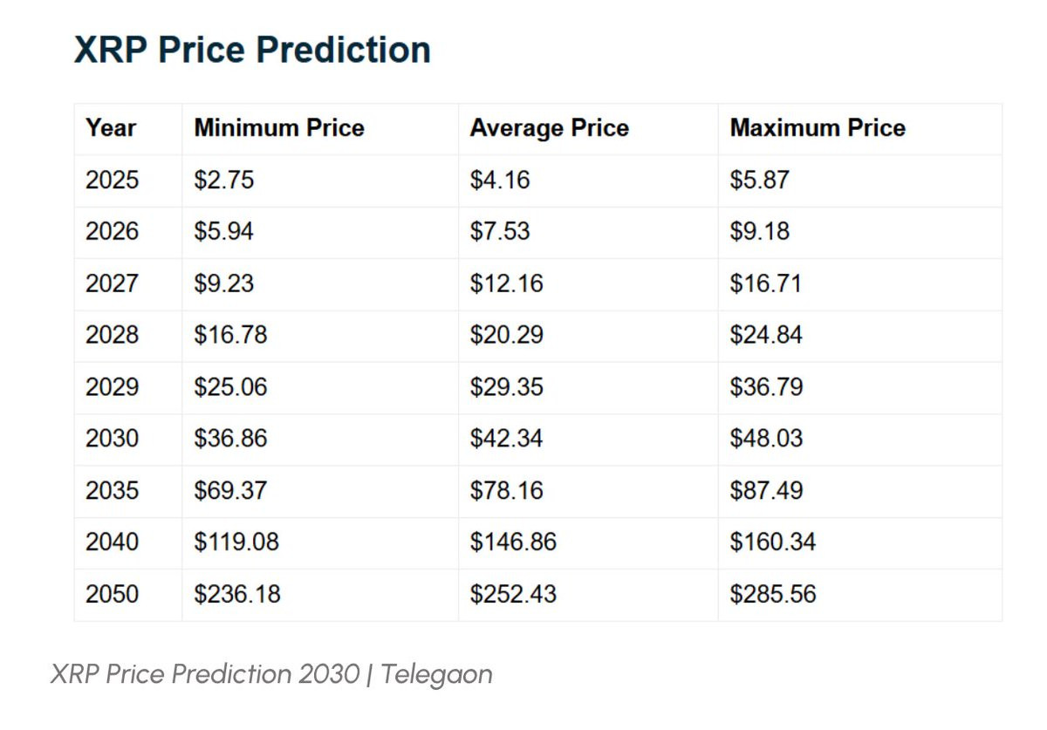The height and width of the screenshot is (730, 1047).
Task: Click the Maximum Price column header
Action: tap(818, 128)
